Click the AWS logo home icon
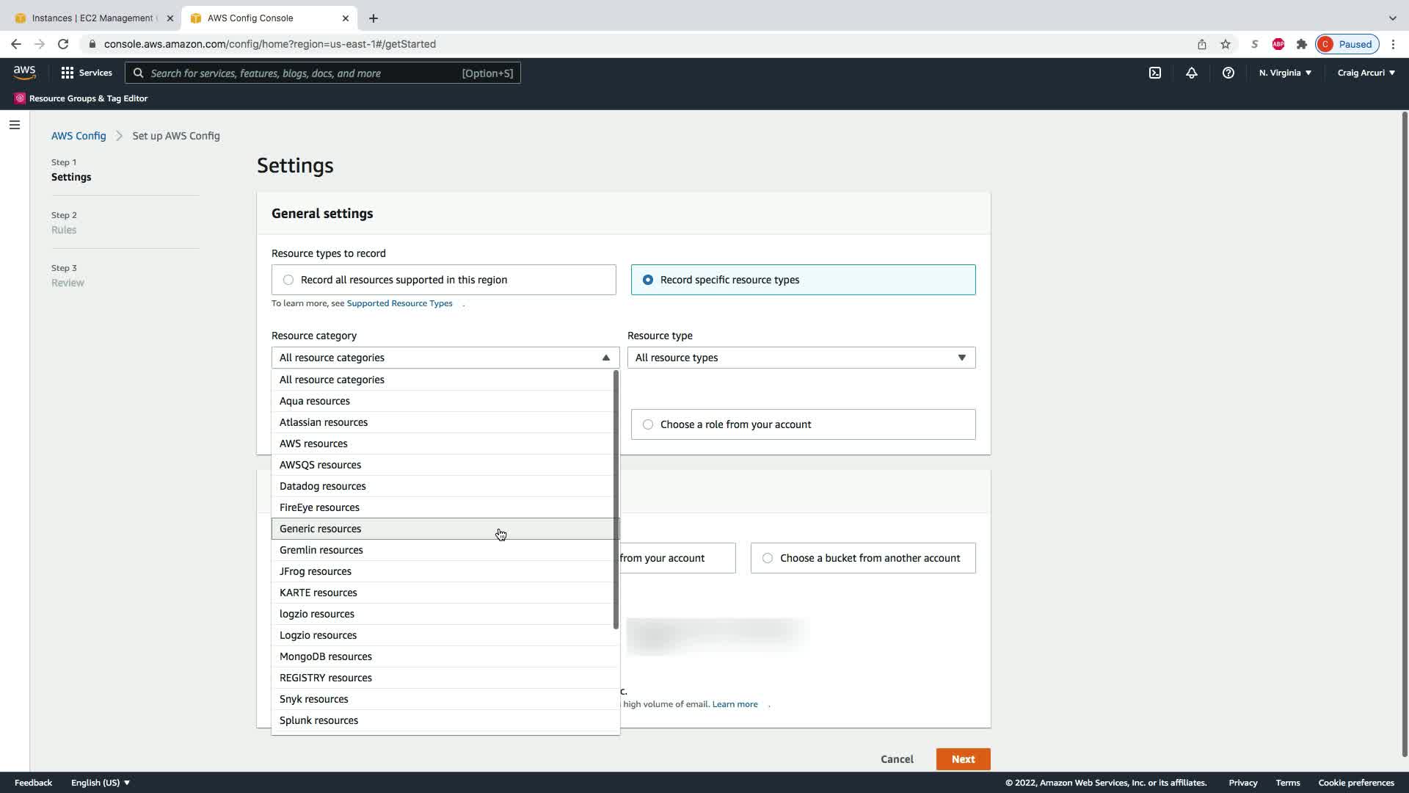The width and height of the screenshot is (1409, 793). click(24, 72)
